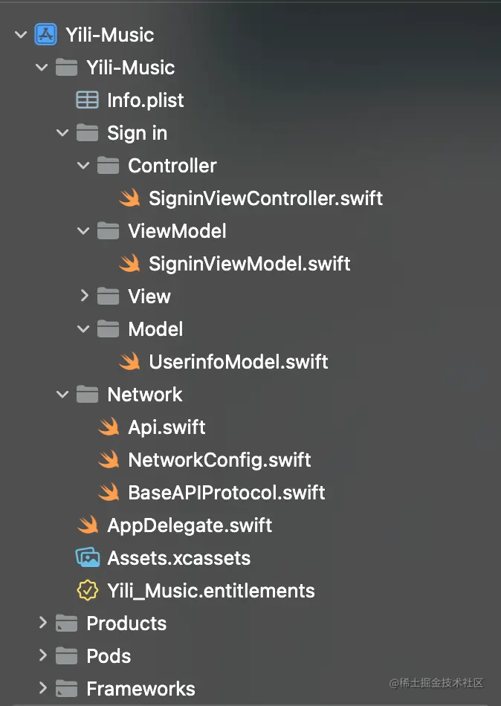Click the View folder icon
The image size is (501, 706).
(108, 297)
